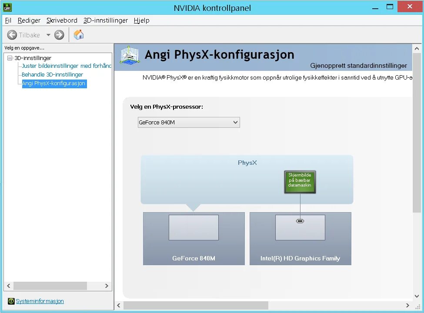
Task: Click the green Skjermbilde på bærbar datamaskin box
Action: tap(300, 182)
